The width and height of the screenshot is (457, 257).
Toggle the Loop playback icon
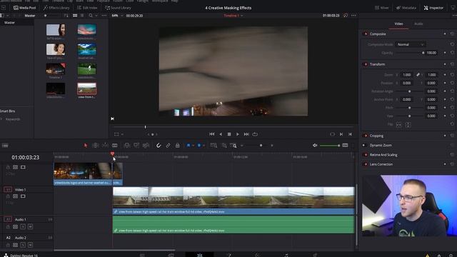[x=255, y=134]
